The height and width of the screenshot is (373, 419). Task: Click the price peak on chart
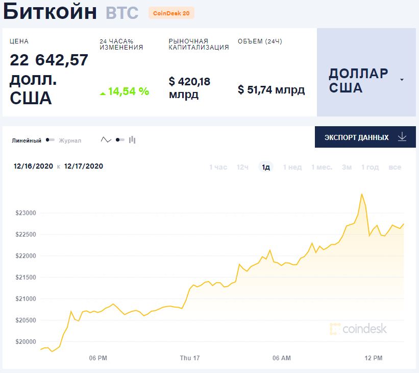pyautogui.click(x=362, y=194)
